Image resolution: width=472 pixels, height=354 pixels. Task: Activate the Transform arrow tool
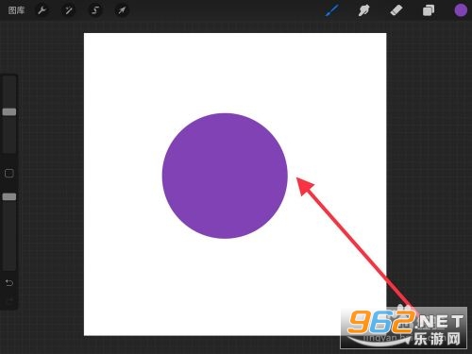coord(122,10)
